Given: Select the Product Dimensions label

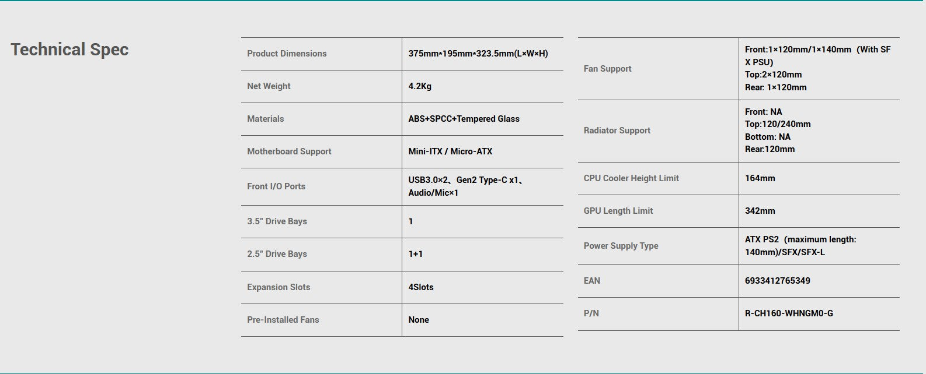Looking at the screenshot, I should coord(287,54).
